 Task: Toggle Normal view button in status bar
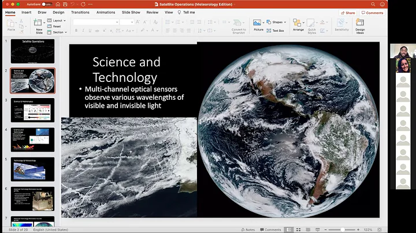pyautogui.click(x=289, y=230)
